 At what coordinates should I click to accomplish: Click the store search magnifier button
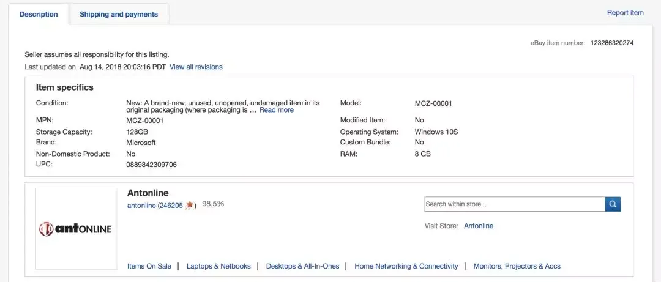[x=613, y=204]
